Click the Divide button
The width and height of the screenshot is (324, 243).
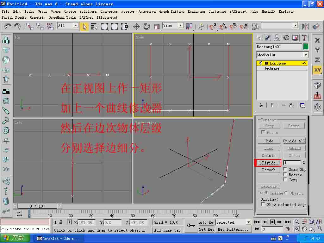point(269,163)
